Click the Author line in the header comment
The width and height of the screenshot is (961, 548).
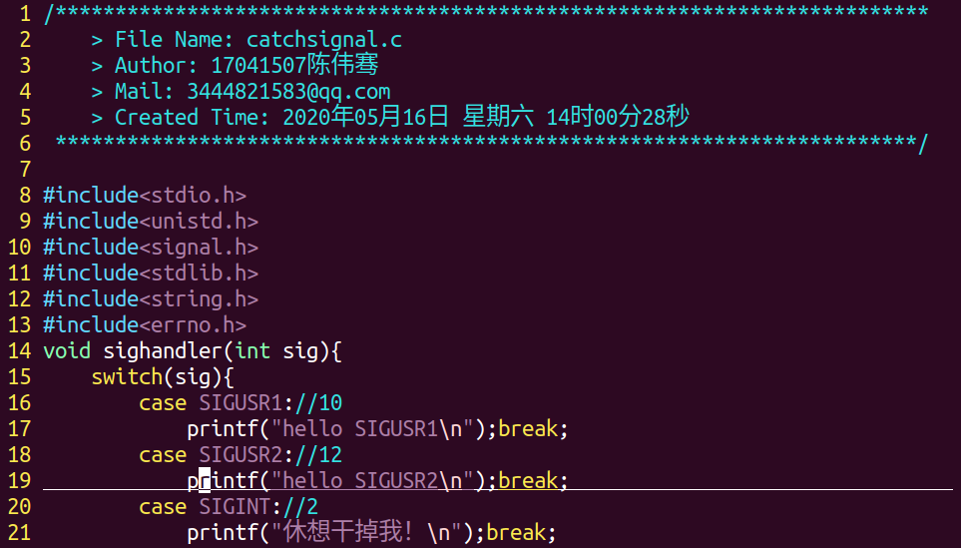[235, 66]
